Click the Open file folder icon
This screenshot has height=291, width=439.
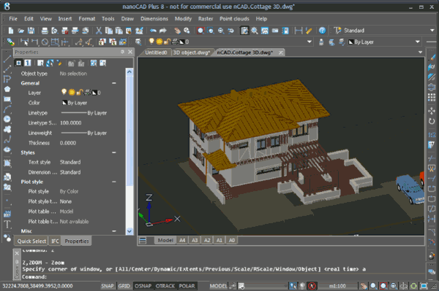click(21, 31)
